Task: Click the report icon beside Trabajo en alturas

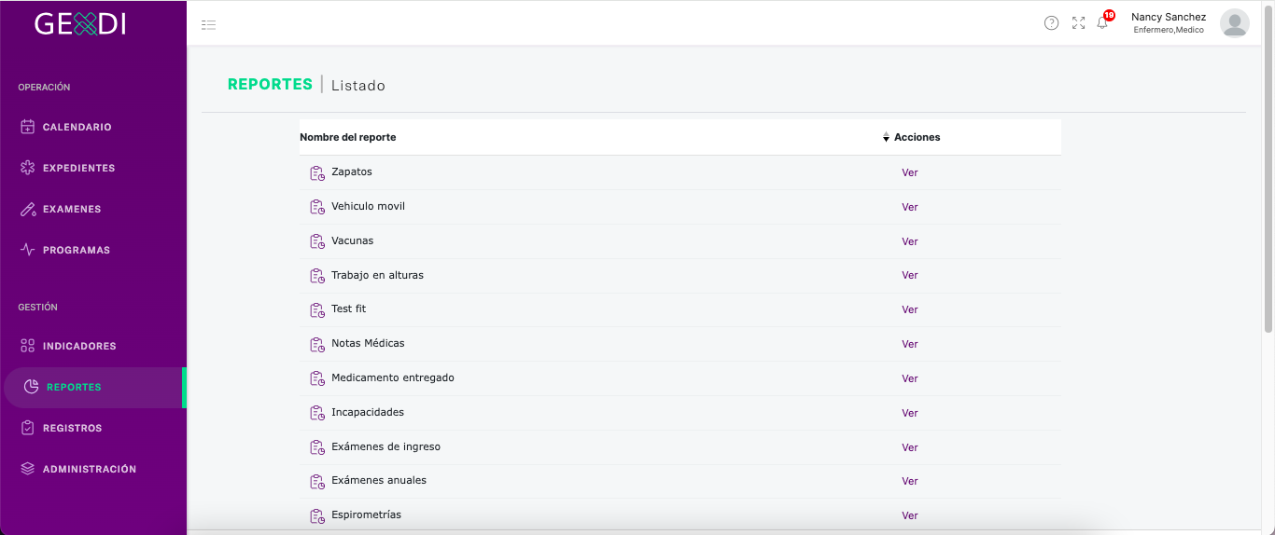Action: (317, 276)
